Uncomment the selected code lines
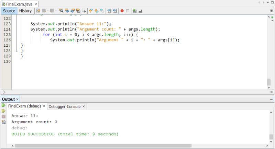This screenshot has width=275, height=149. pyautogui.click(x=140, y=11)
